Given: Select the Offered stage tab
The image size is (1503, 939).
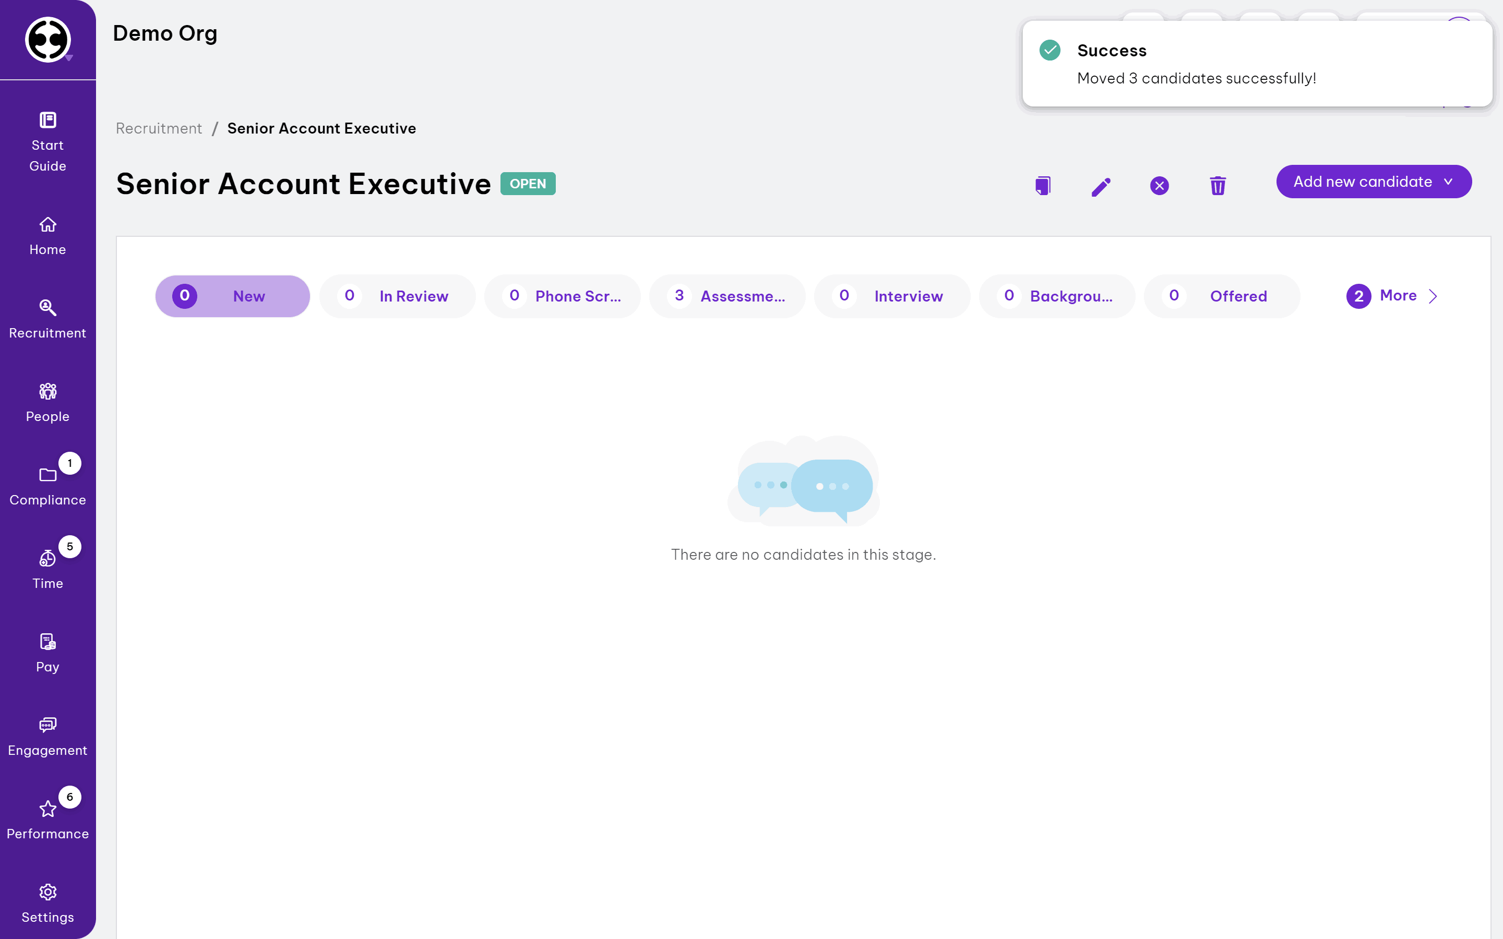Looking at the screenshot, I should (x=1221, y=296).
